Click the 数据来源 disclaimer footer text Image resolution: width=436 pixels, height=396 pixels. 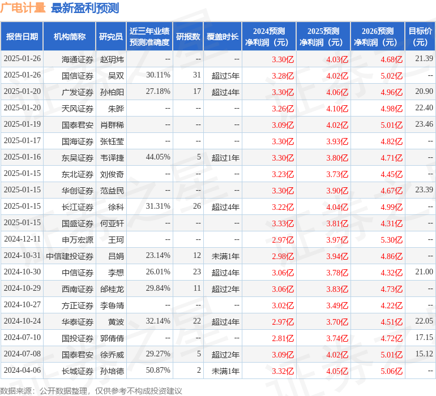(91, 391)
